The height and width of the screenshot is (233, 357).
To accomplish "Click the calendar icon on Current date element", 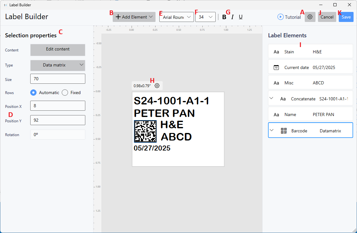I will 276,67.
